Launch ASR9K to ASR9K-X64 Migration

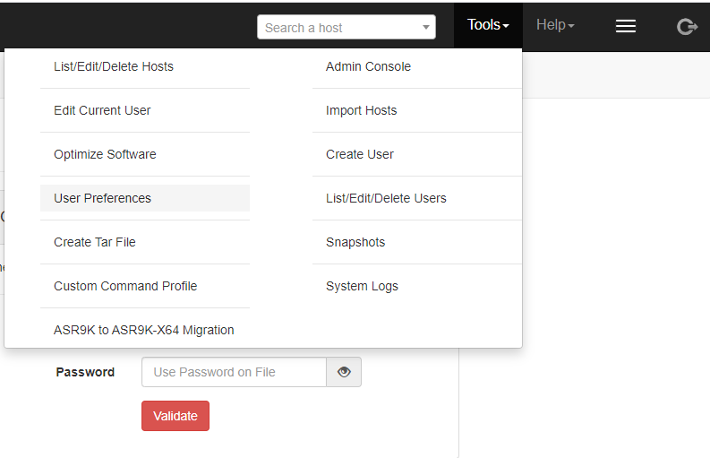coord(143,330)
